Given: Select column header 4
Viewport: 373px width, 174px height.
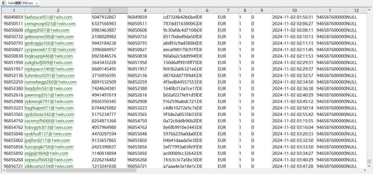Looking at the screenshot, I should pyautogui.click(x=145, y=10).
